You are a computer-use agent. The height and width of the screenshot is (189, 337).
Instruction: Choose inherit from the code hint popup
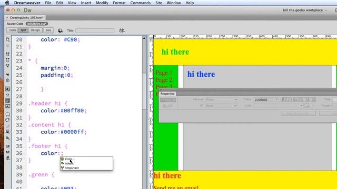click(x=86, y=163)
